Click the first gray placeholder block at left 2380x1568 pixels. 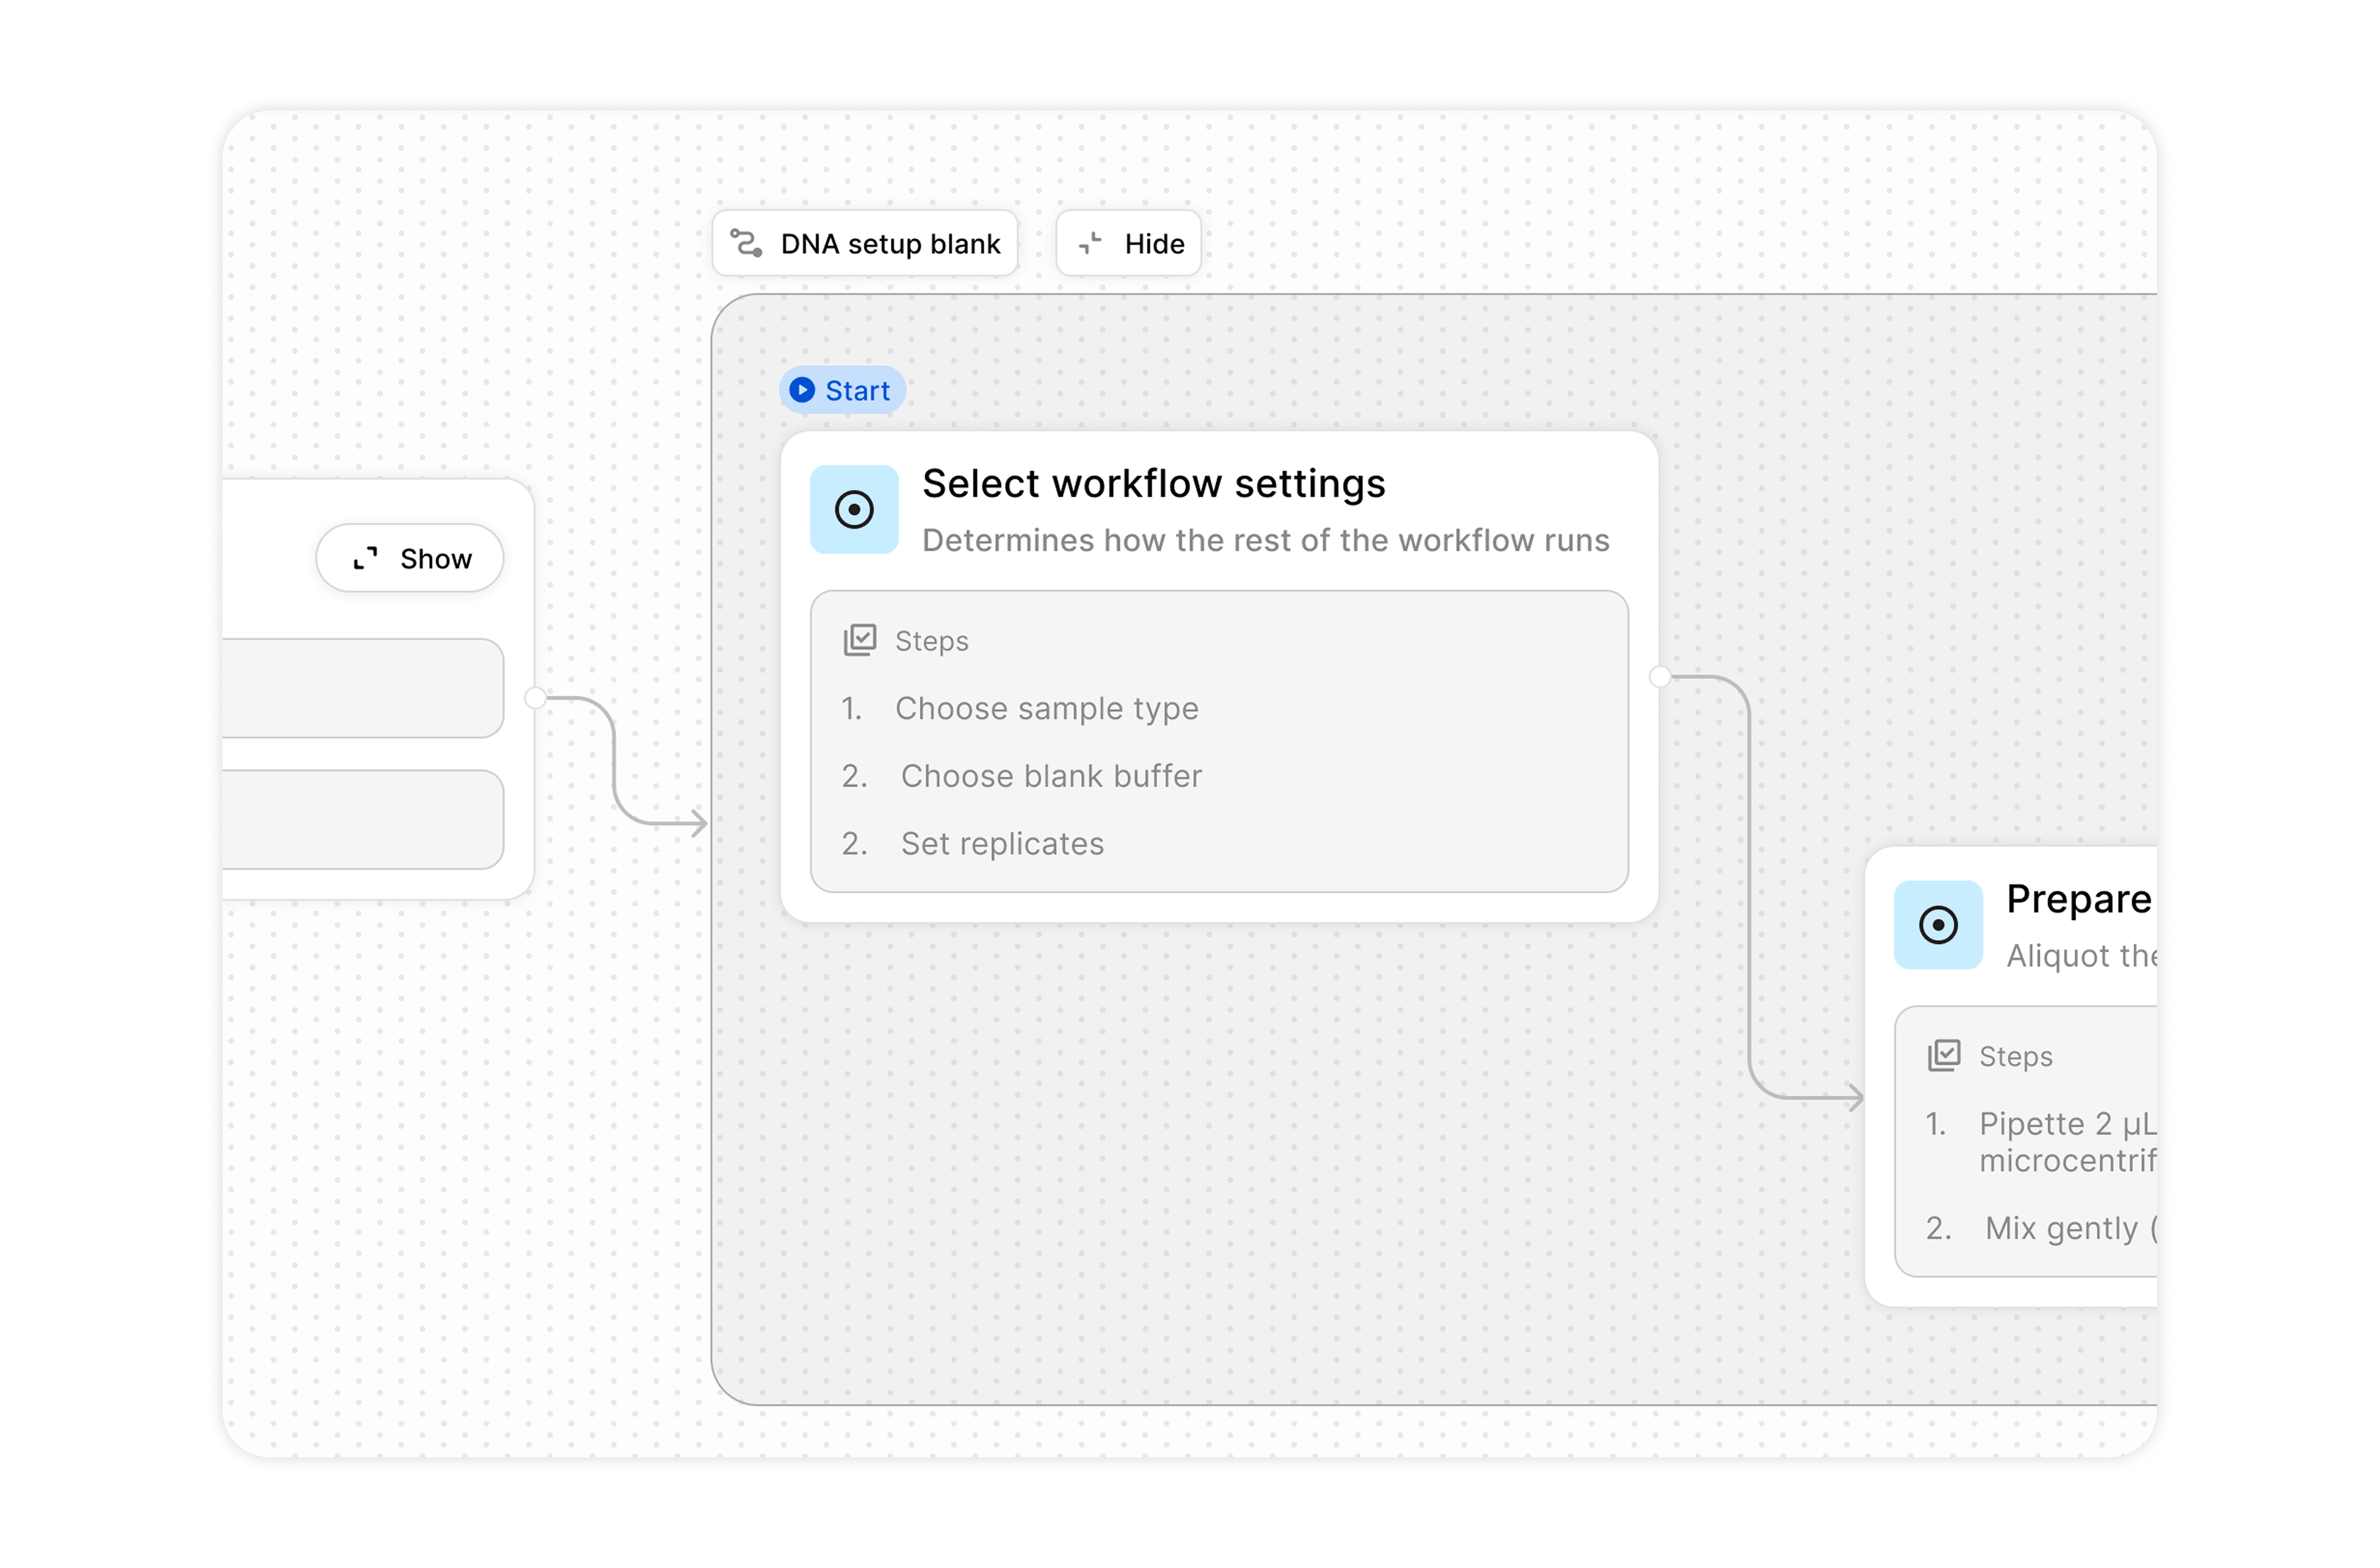click(x=362, y=688)
